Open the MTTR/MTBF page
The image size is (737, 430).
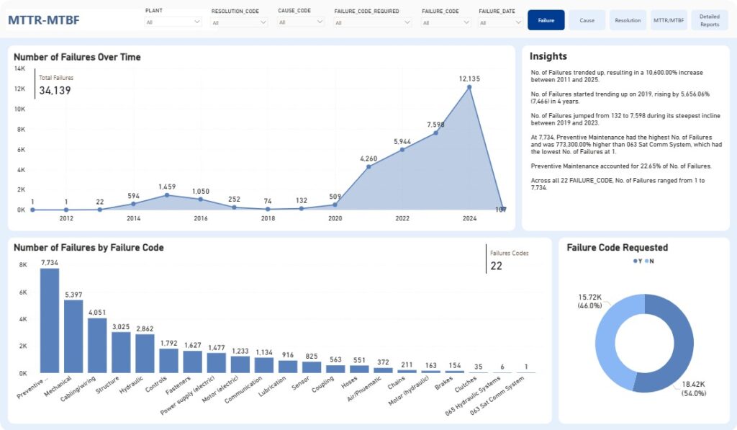(x=669, y=20)
